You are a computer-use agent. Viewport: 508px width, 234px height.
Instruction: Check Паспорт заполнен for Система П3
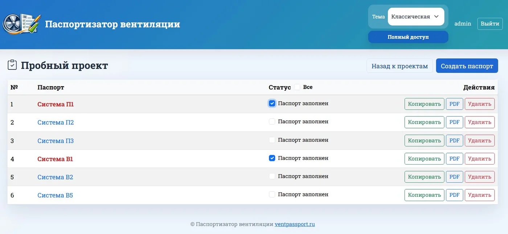click(x=272, y=140)
